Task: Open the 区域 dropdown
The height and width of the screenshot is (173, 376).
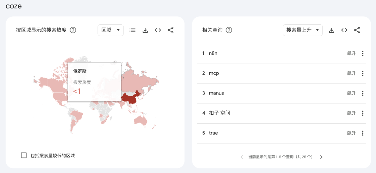Action: tap(110, 30)
